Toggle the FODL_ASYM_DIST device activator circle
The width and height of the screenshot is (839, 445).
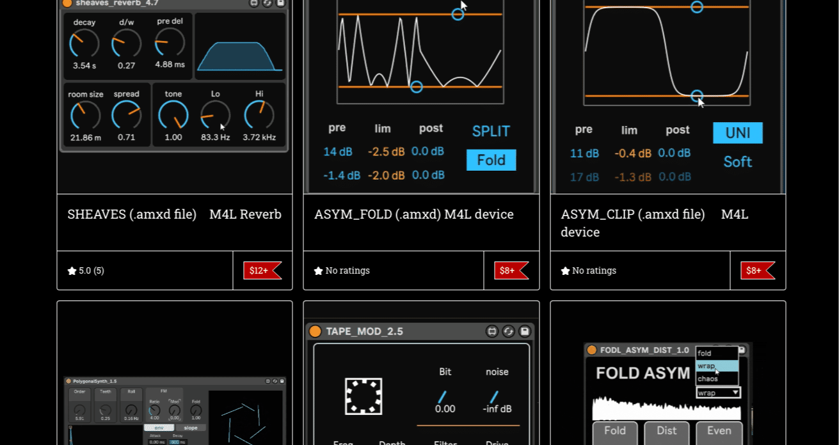click(591, 350)
